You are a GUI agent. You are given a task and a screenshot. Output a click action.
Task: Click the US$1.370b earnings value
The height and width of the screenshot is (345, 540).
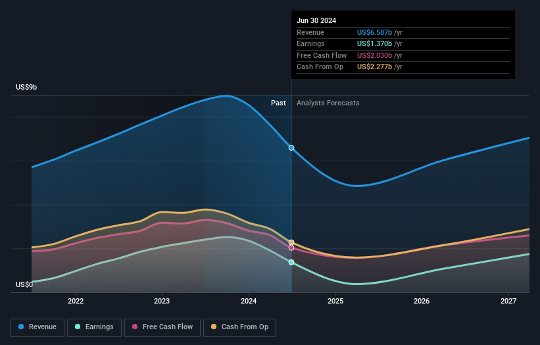(x=374, y=43)
